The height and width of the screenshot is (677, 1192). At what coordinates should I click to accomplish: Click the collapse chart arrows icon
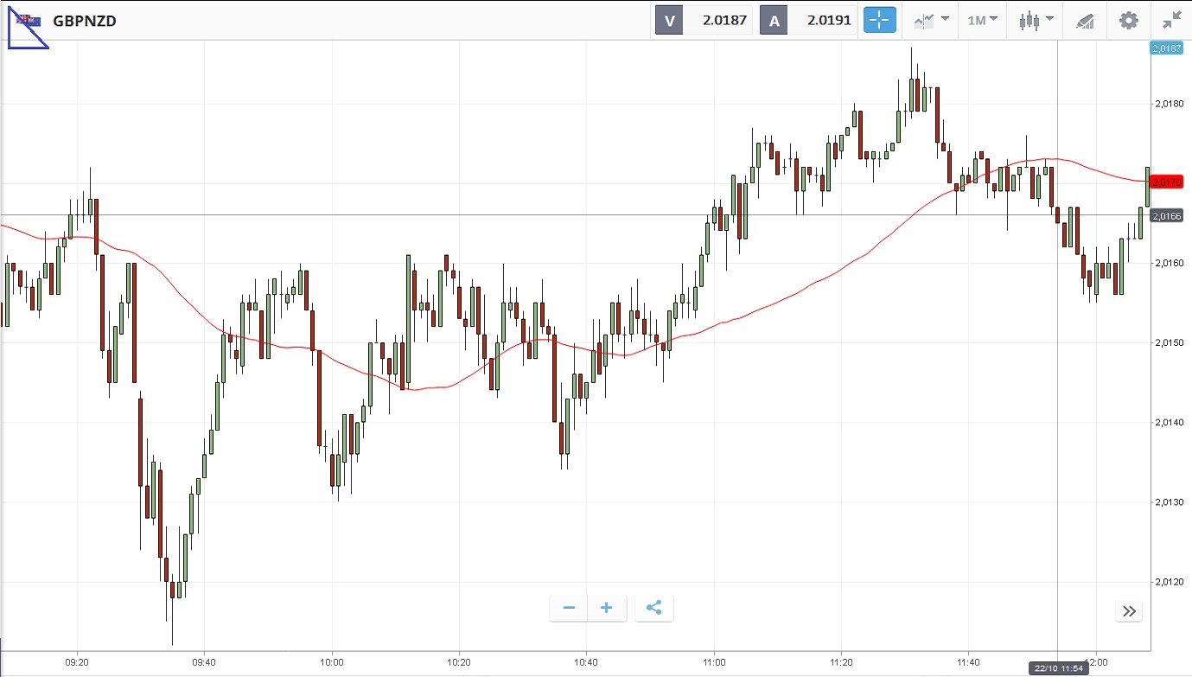(x=1171, y=21)
